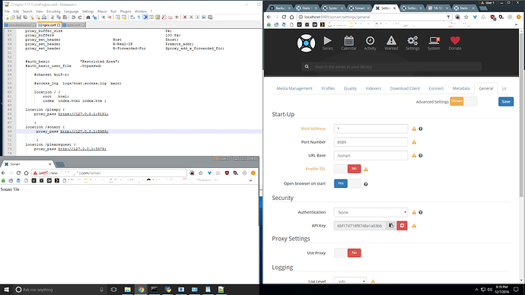Show help for Open browser on start
The height and width of the screenshot is (295, 525).
click(366, 184)
